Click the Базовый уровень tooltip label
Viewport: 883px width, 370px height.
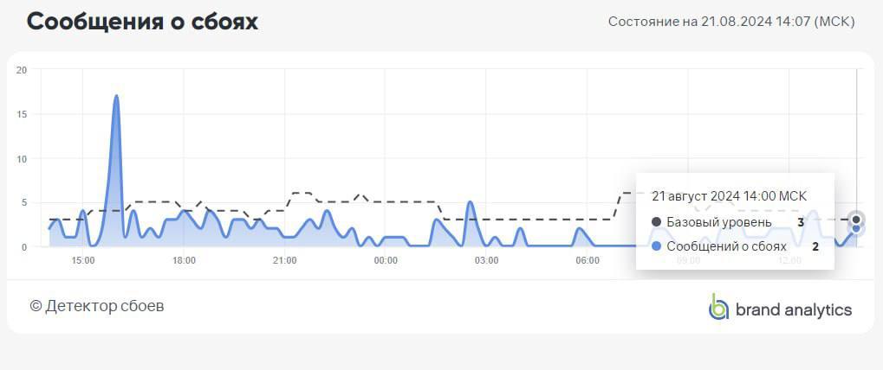coord(718,222)
